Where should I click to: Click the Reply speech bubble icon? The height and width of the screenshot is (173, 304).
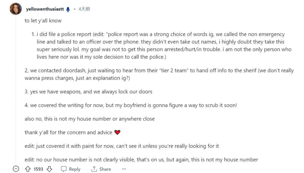(x=64, y=169)
